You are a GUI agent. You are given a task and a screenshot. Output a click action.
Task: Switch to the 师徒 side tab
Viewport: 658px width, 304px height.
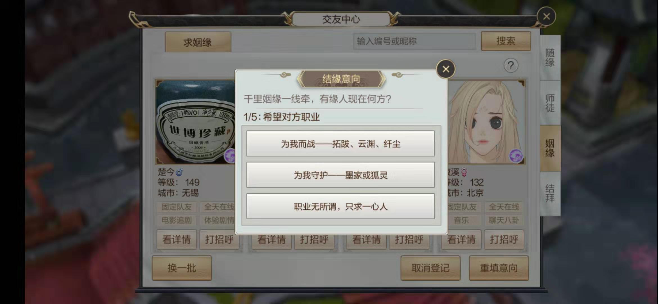pos(550,103)
